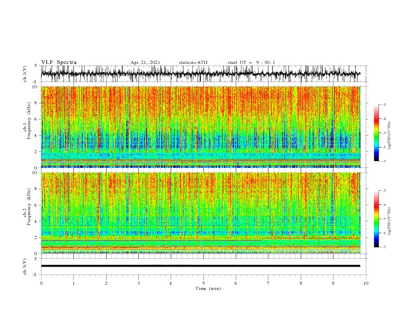Click the '4' kHz tick on ch.2 axis
Viewport: 412px width, 318px height.
point(36,221)
